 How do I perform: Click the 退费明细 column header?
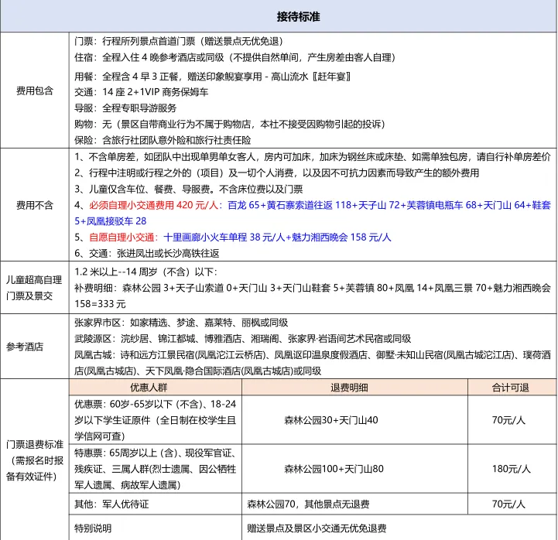[x=354, y=388]
